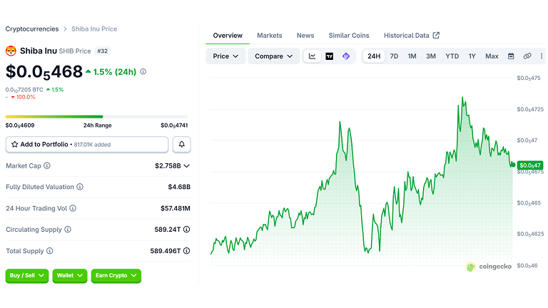Show Total Supply label info icon
Viewport: 548px width, 308px height.
(50, 251)
